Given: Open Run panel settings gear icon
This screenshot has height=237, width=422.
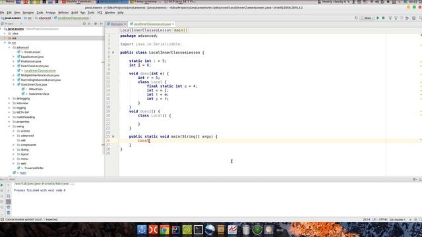Looking at the screenshot, I should (x=415, y=179).
